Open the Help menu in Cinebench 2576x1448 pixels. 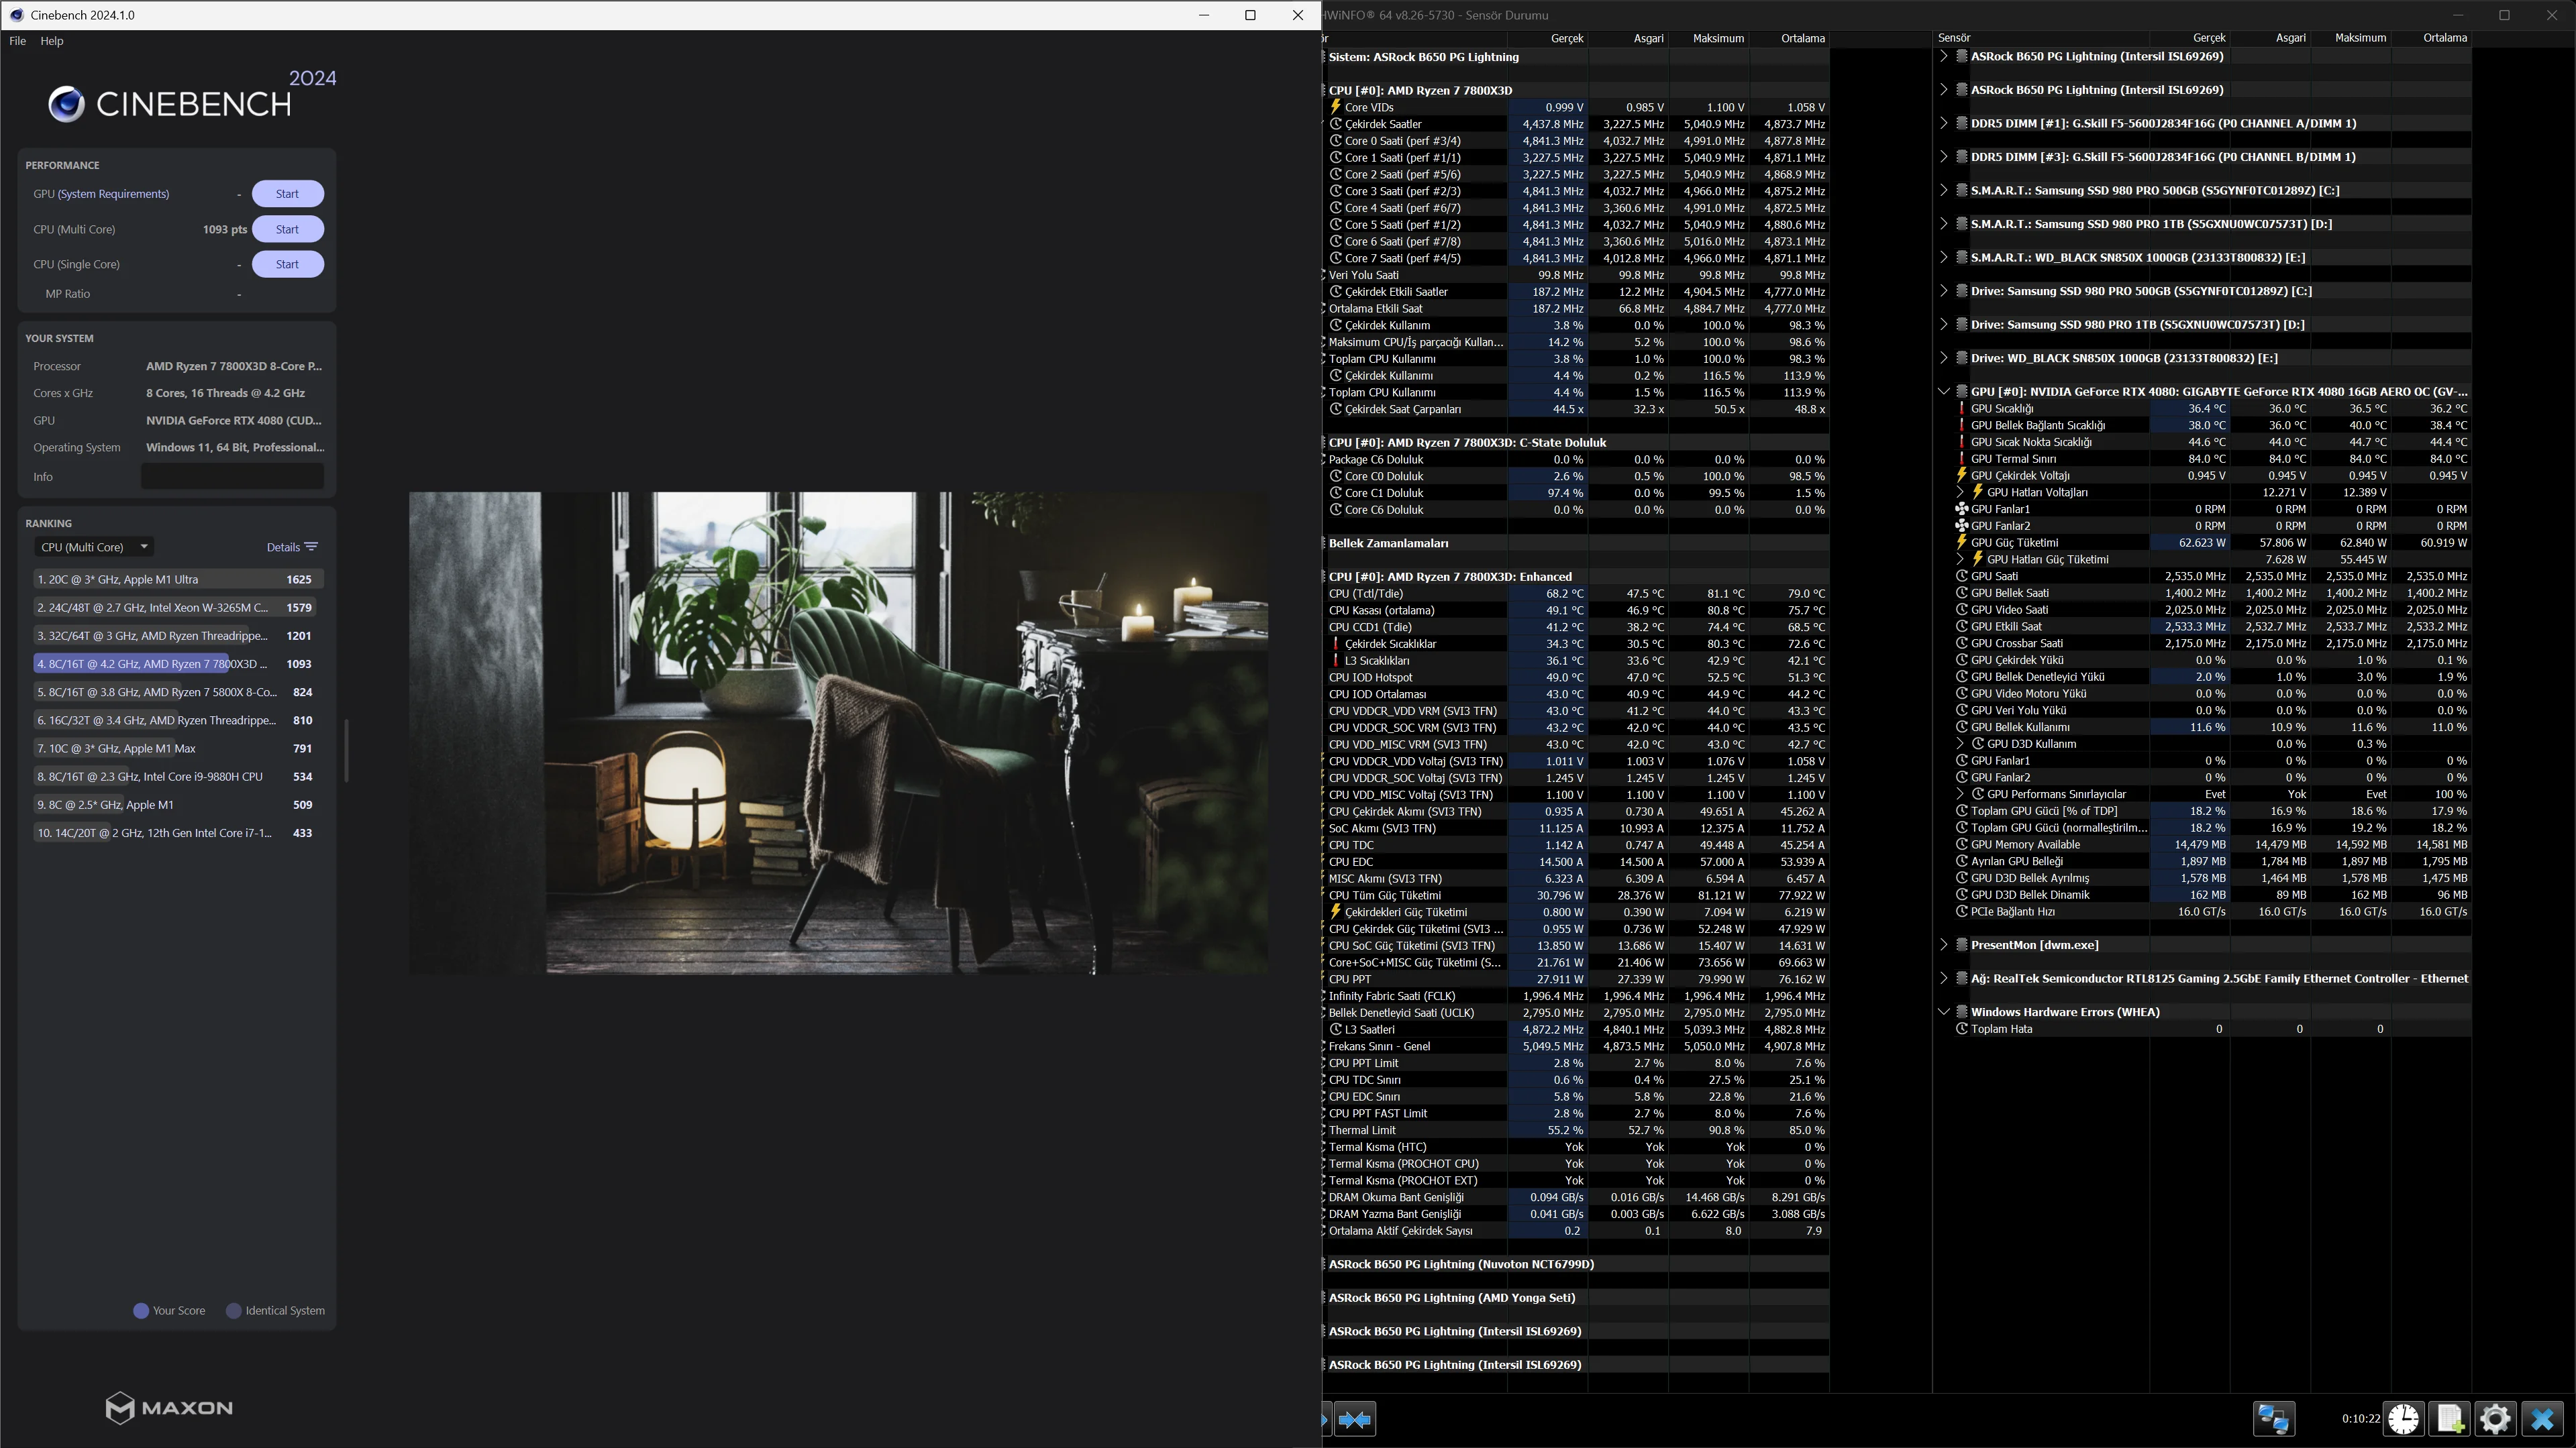pyautogui.click(x=52, y=41)
